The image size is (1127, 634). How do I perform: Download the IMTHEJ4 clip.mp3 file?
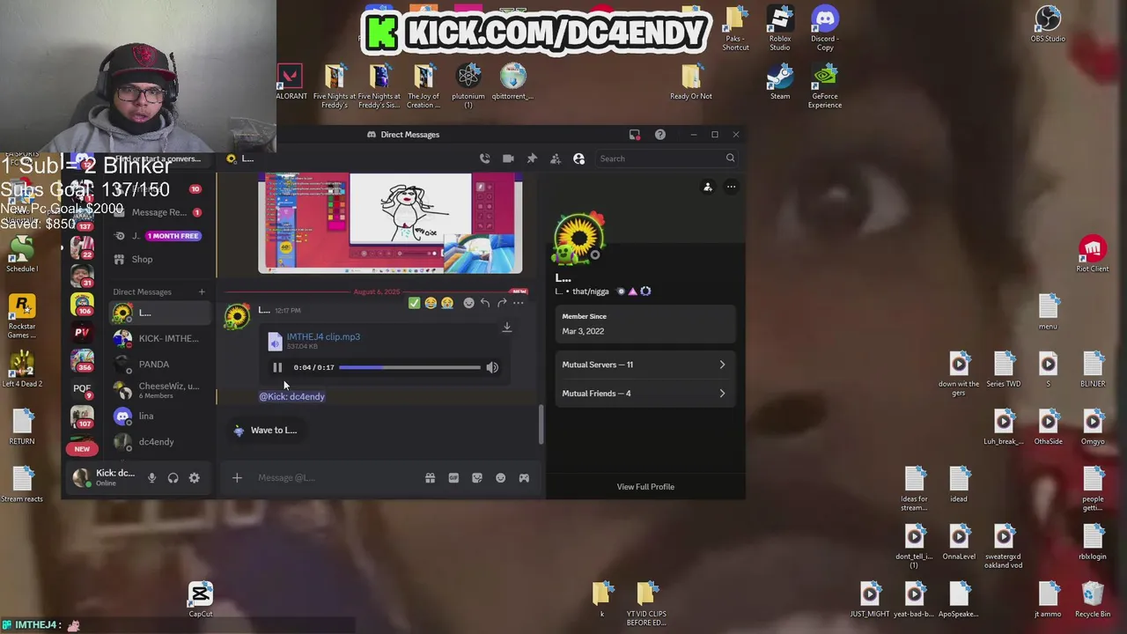506,328
